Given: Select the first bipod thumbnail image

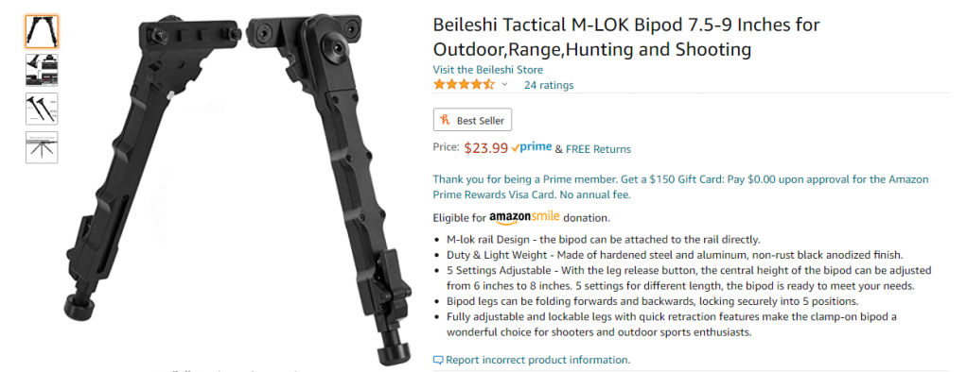Looking at the screenshot, I should [42, 31].
